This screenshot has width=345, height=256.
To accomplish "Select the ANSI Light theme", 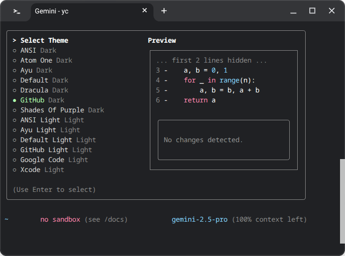I will pyautogui.click(x=48, y=120).
